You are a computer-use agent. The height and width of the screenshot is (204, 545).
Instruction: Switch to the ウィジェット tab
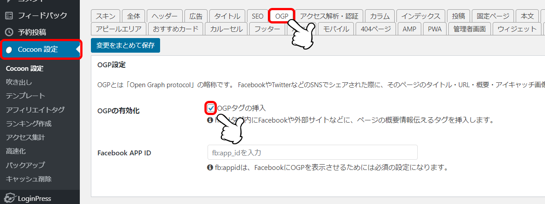coord(517,29)
